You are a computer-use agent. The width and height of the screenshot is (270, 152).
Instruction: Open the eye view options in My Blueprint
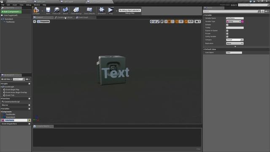[27, 79]
